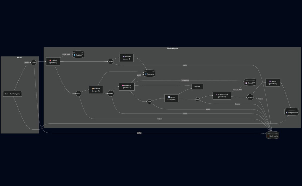Click the icon on the LLM extractor node
Image resolution: width=302 pixels, height=186 pixels.
tap(217, 94)
